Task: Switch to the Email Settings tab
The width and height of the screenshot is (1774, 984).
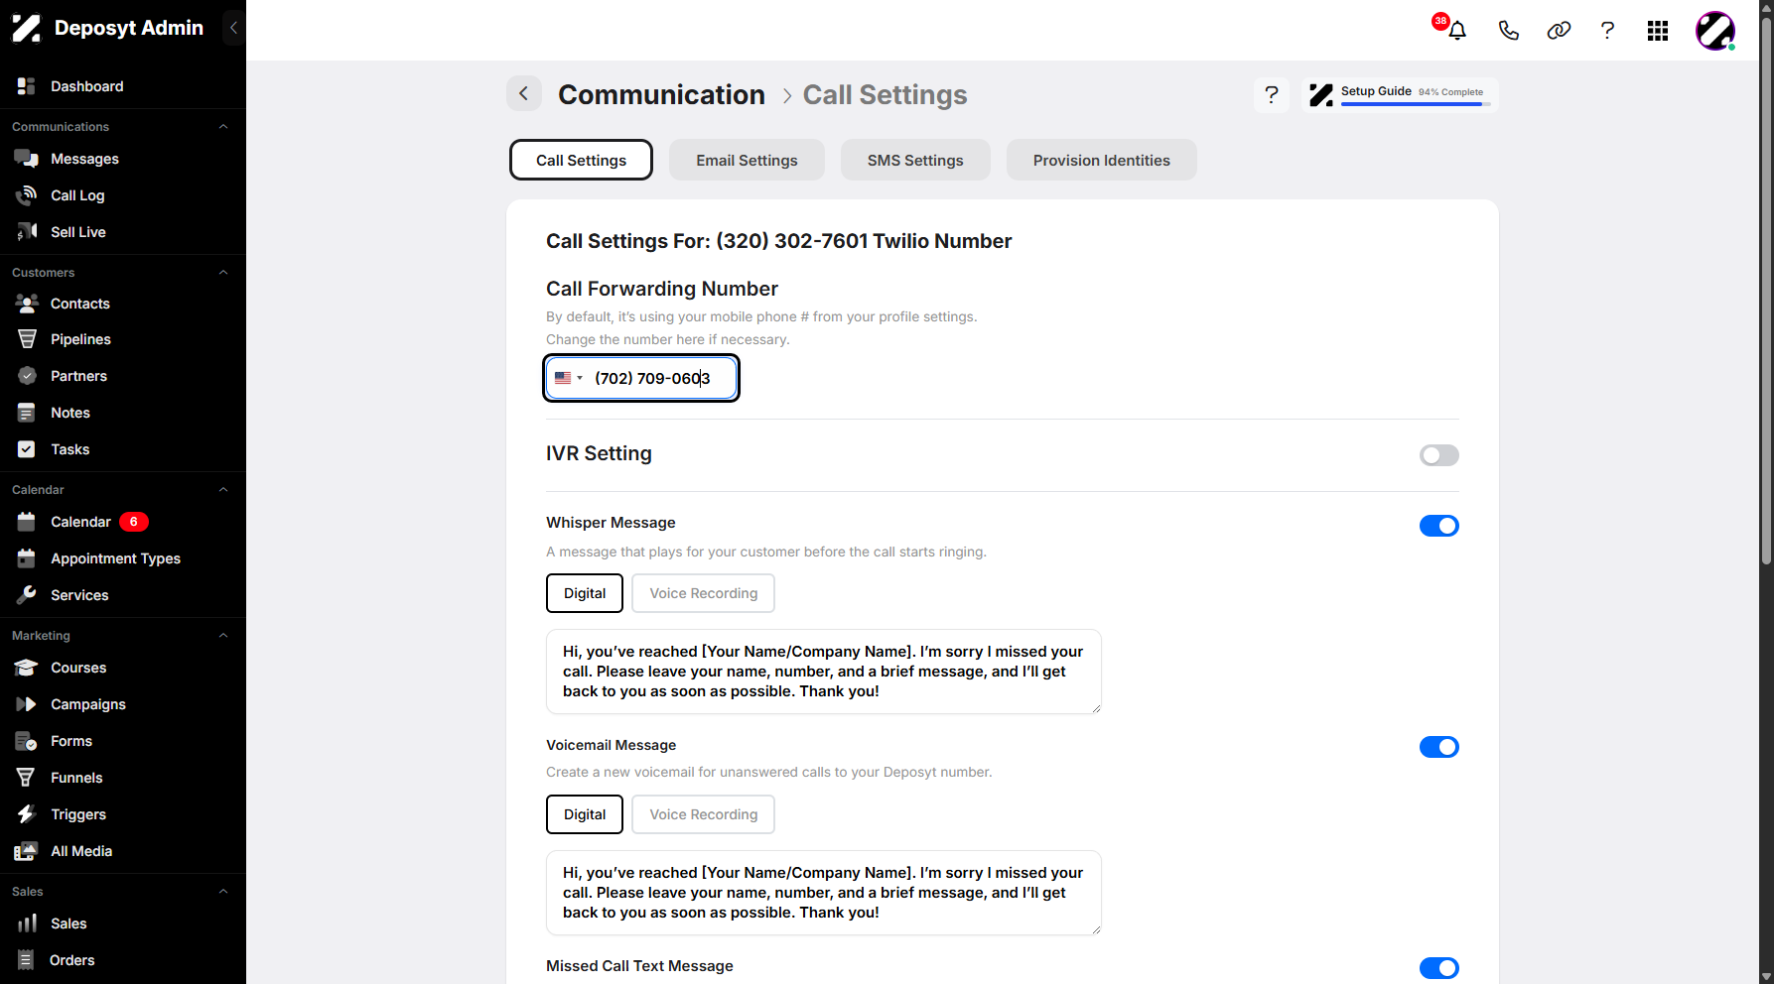Action: (747, 160)
